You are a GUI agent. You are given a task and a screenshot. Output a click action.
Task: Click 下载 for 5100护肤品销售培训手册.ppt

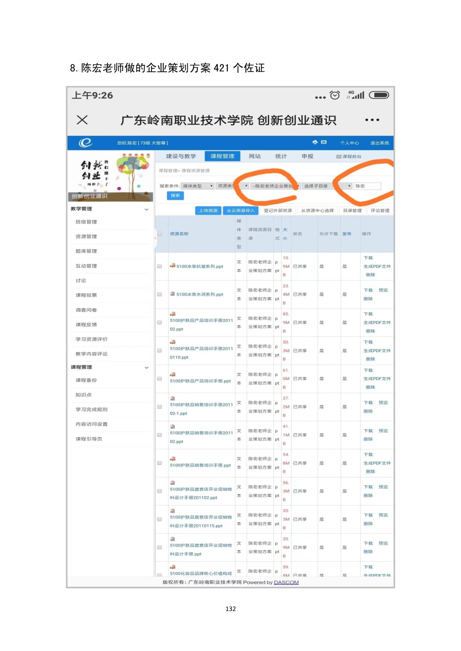368,455
